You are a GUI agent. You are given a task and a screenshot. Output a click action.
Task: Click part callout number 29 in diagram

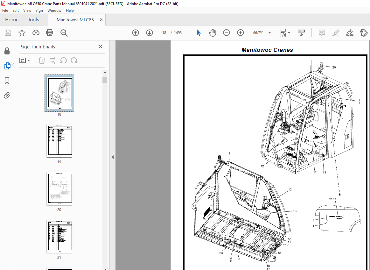(x=334, y=67)
